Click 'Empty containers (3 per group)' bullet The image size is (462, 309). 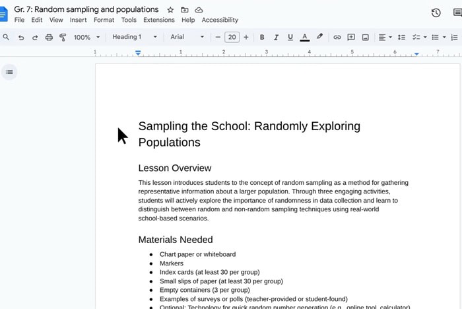(x=205, y=290)
